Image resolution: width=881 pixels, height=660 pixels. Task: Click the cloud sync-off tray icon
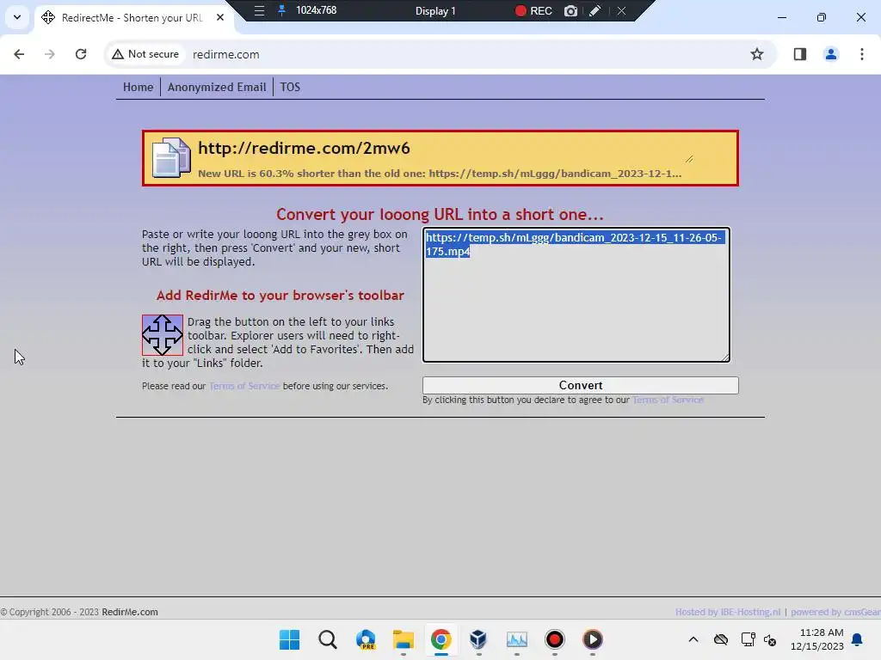(x=721, y=639)
